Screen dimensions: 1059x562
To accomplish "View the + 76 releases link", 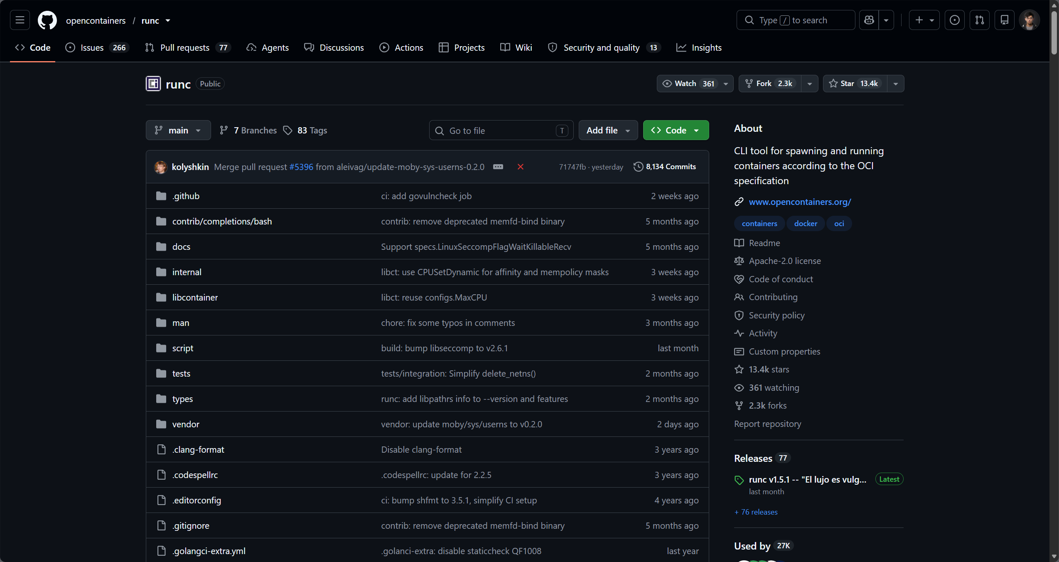I will [x=756, y=512].
